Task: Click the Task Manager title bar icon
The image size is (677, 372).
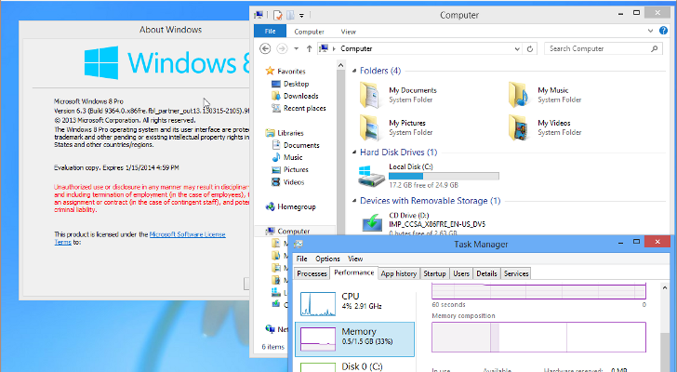Action: click(299, 245)
